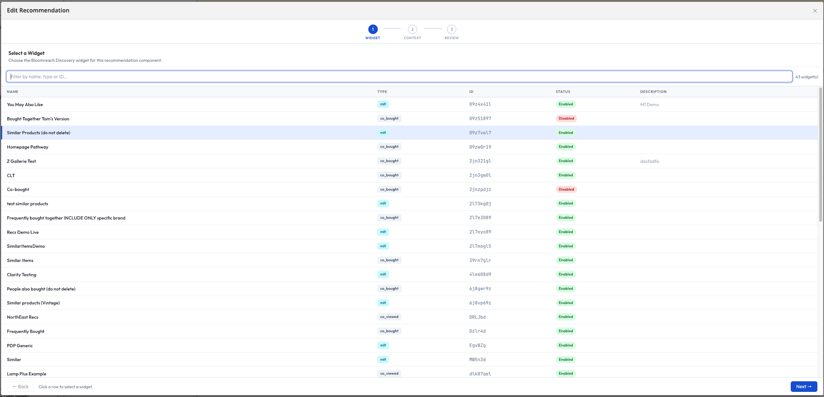Select the CLT widget row

(x=409, y=175)
